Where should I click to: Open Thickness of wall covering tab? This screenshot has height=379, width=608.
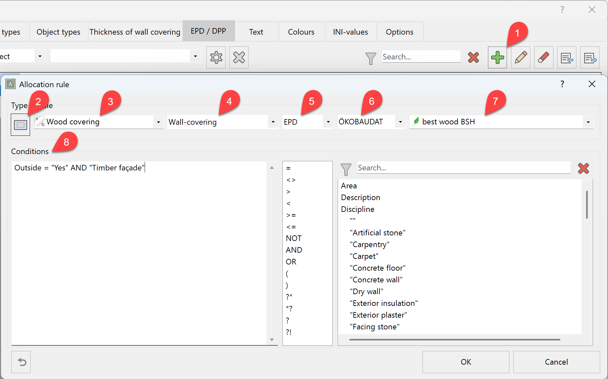pyautogui.click(x=135, y=32)
